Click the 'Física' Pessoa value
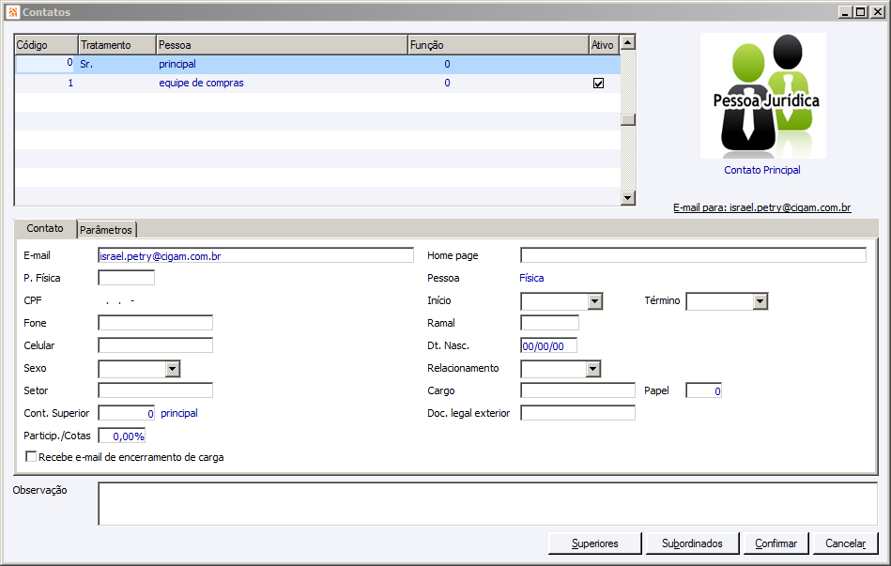 tap(531, 278)
